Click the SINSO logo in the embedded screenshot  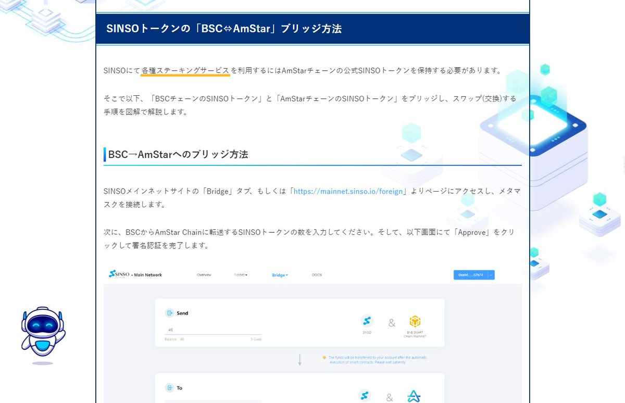tap(118, 274)
